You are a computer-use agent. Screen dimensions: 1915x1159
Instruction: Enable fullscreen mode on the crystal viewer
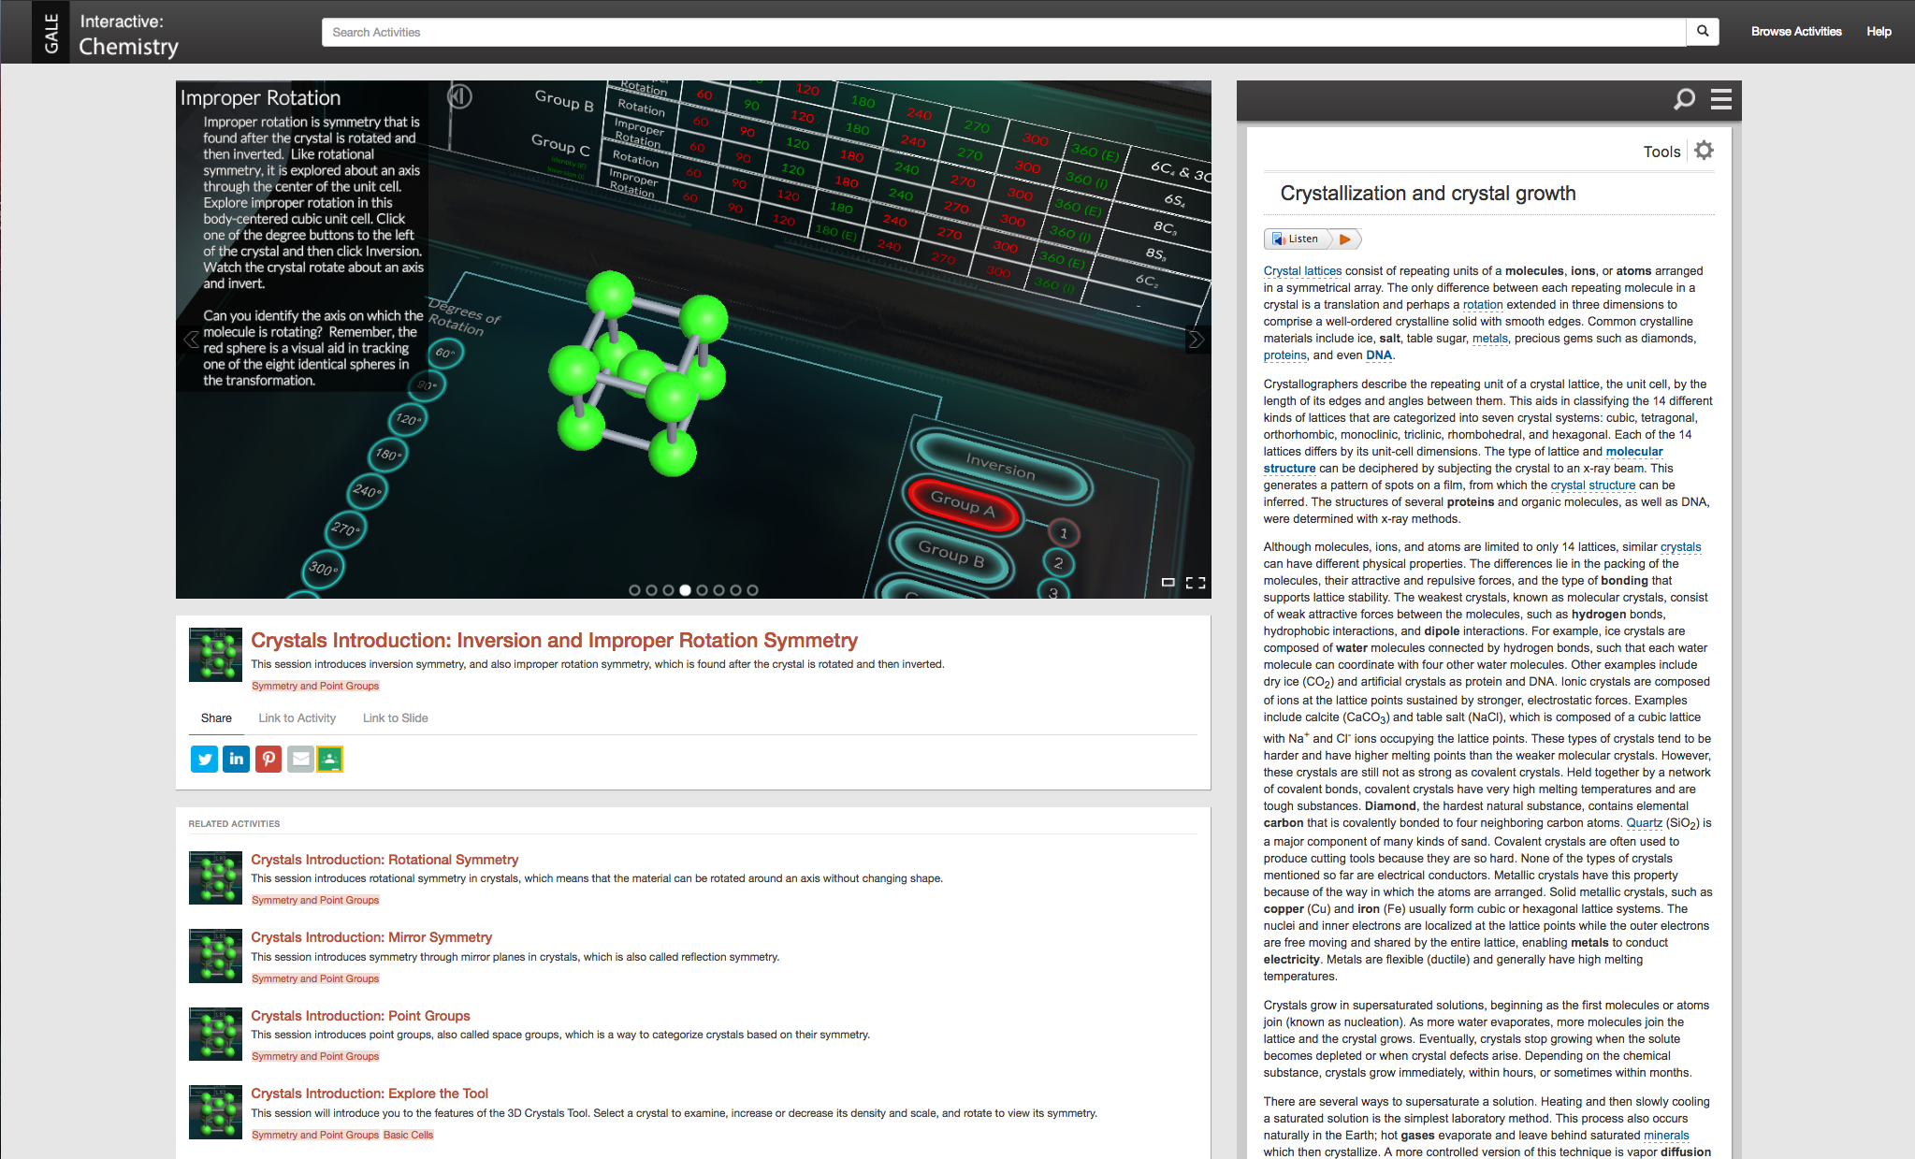[x=1195, y=582]
